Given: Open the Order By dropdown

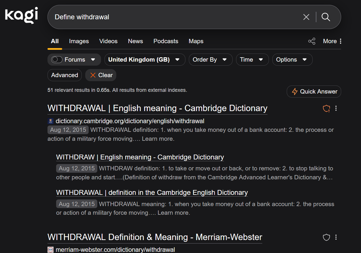Looking at the screenshot, I should pos(210,60).
